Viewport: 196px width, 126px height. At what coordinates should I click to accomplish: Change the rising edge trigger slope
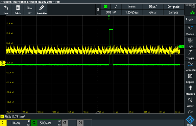pos(116,7)
